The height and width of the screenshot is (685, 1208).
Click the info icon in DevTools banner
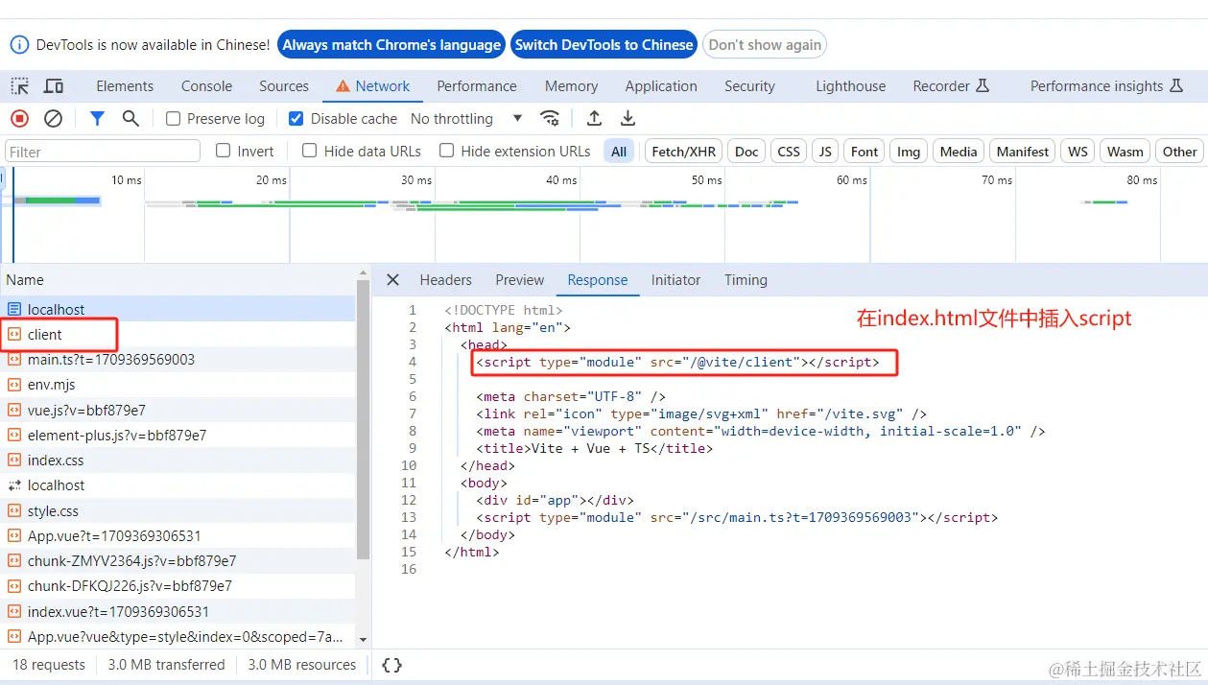point(19,45)
